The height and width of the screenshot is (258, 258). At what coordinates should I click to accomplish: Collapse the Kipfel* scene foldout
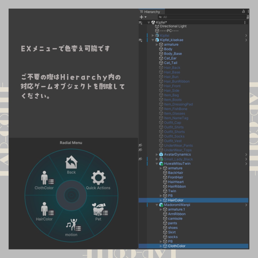(x=149, y=22)
